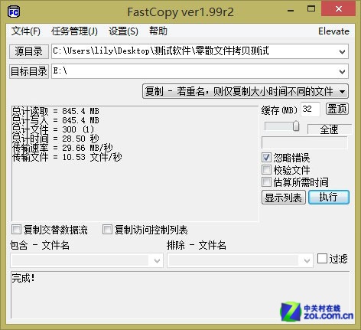Click the 显示列表 button
This screenshot has width=361, height=330.
click(284, 198)
